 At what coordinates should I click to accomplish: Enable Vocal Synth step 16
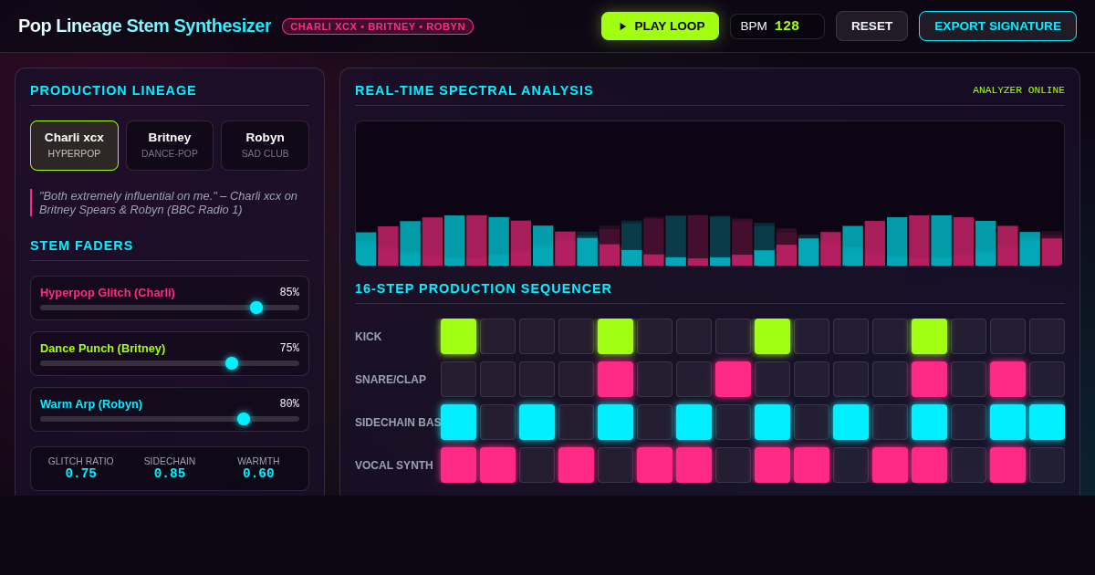point(1047,465)
